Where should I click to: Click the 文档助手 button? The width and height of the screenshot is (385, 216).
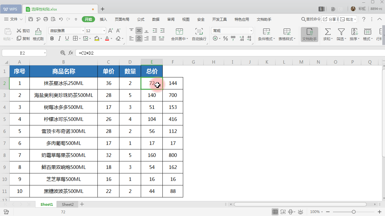pos(310,34)
